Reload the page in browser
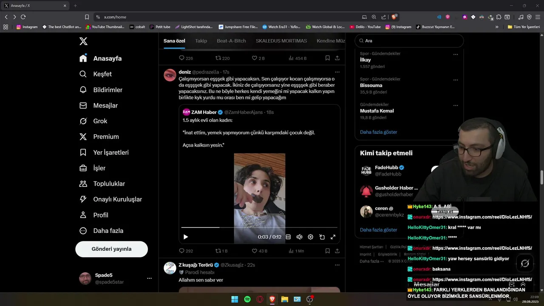The height and width of the screenshot is (306, 544). click(x=23, y=17)
